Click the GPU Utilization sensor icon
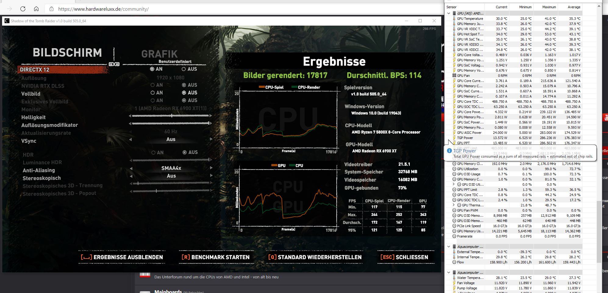Image resolution: width=608 pixels, height=293 pixels. coord(454,169)
